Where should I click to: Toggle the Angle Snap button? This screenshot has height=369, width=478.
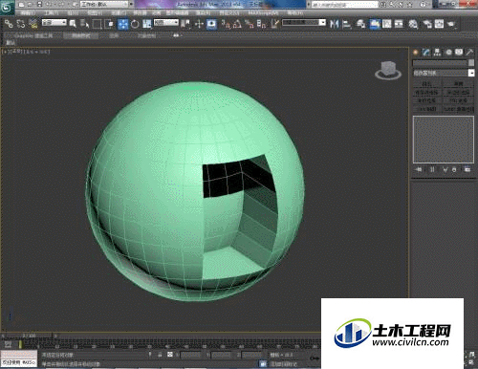tap(237, 24)
